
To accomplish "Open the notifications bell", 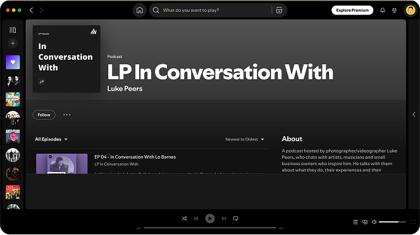I will pos(383,10).
